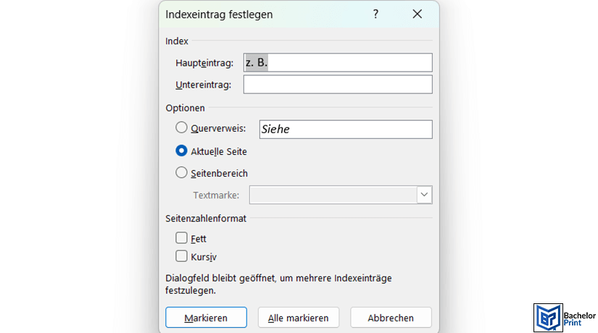This screenshot has width=598, height=333.
Task: Open the Textmarke dropdown arrow
Action: pos(424,195)
